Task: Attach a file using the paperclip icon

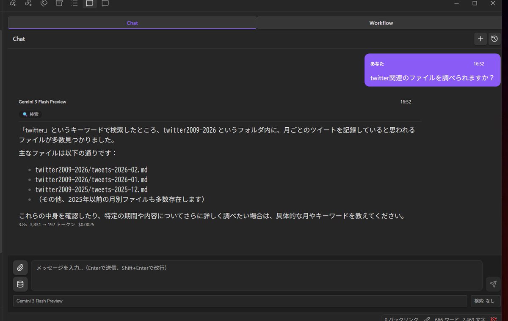Action: 20,267
